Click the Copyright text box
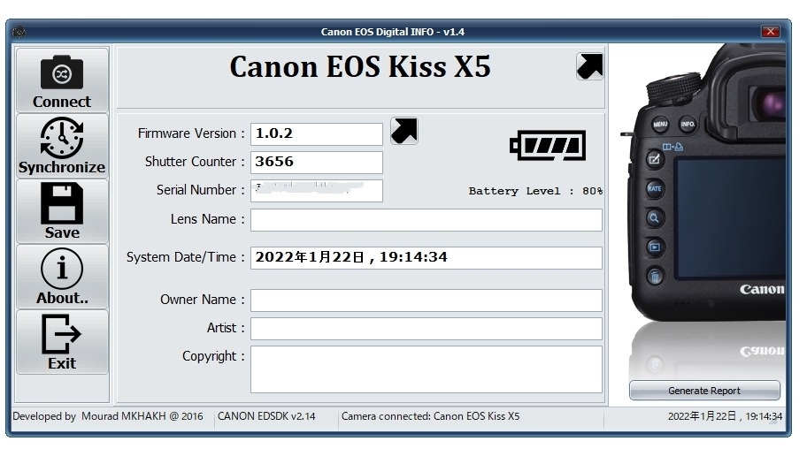This screenshot has width=807, height=464. click(427, 369)
